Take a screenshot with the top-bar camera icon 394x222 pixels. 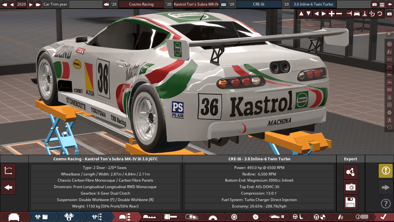[375, 4]
